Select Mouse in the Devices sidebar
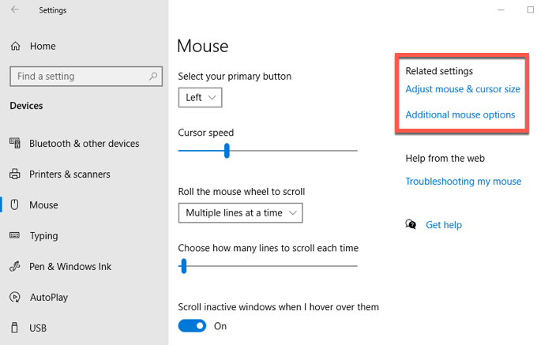This screenshot has height=345, width=537. (43, 205)
